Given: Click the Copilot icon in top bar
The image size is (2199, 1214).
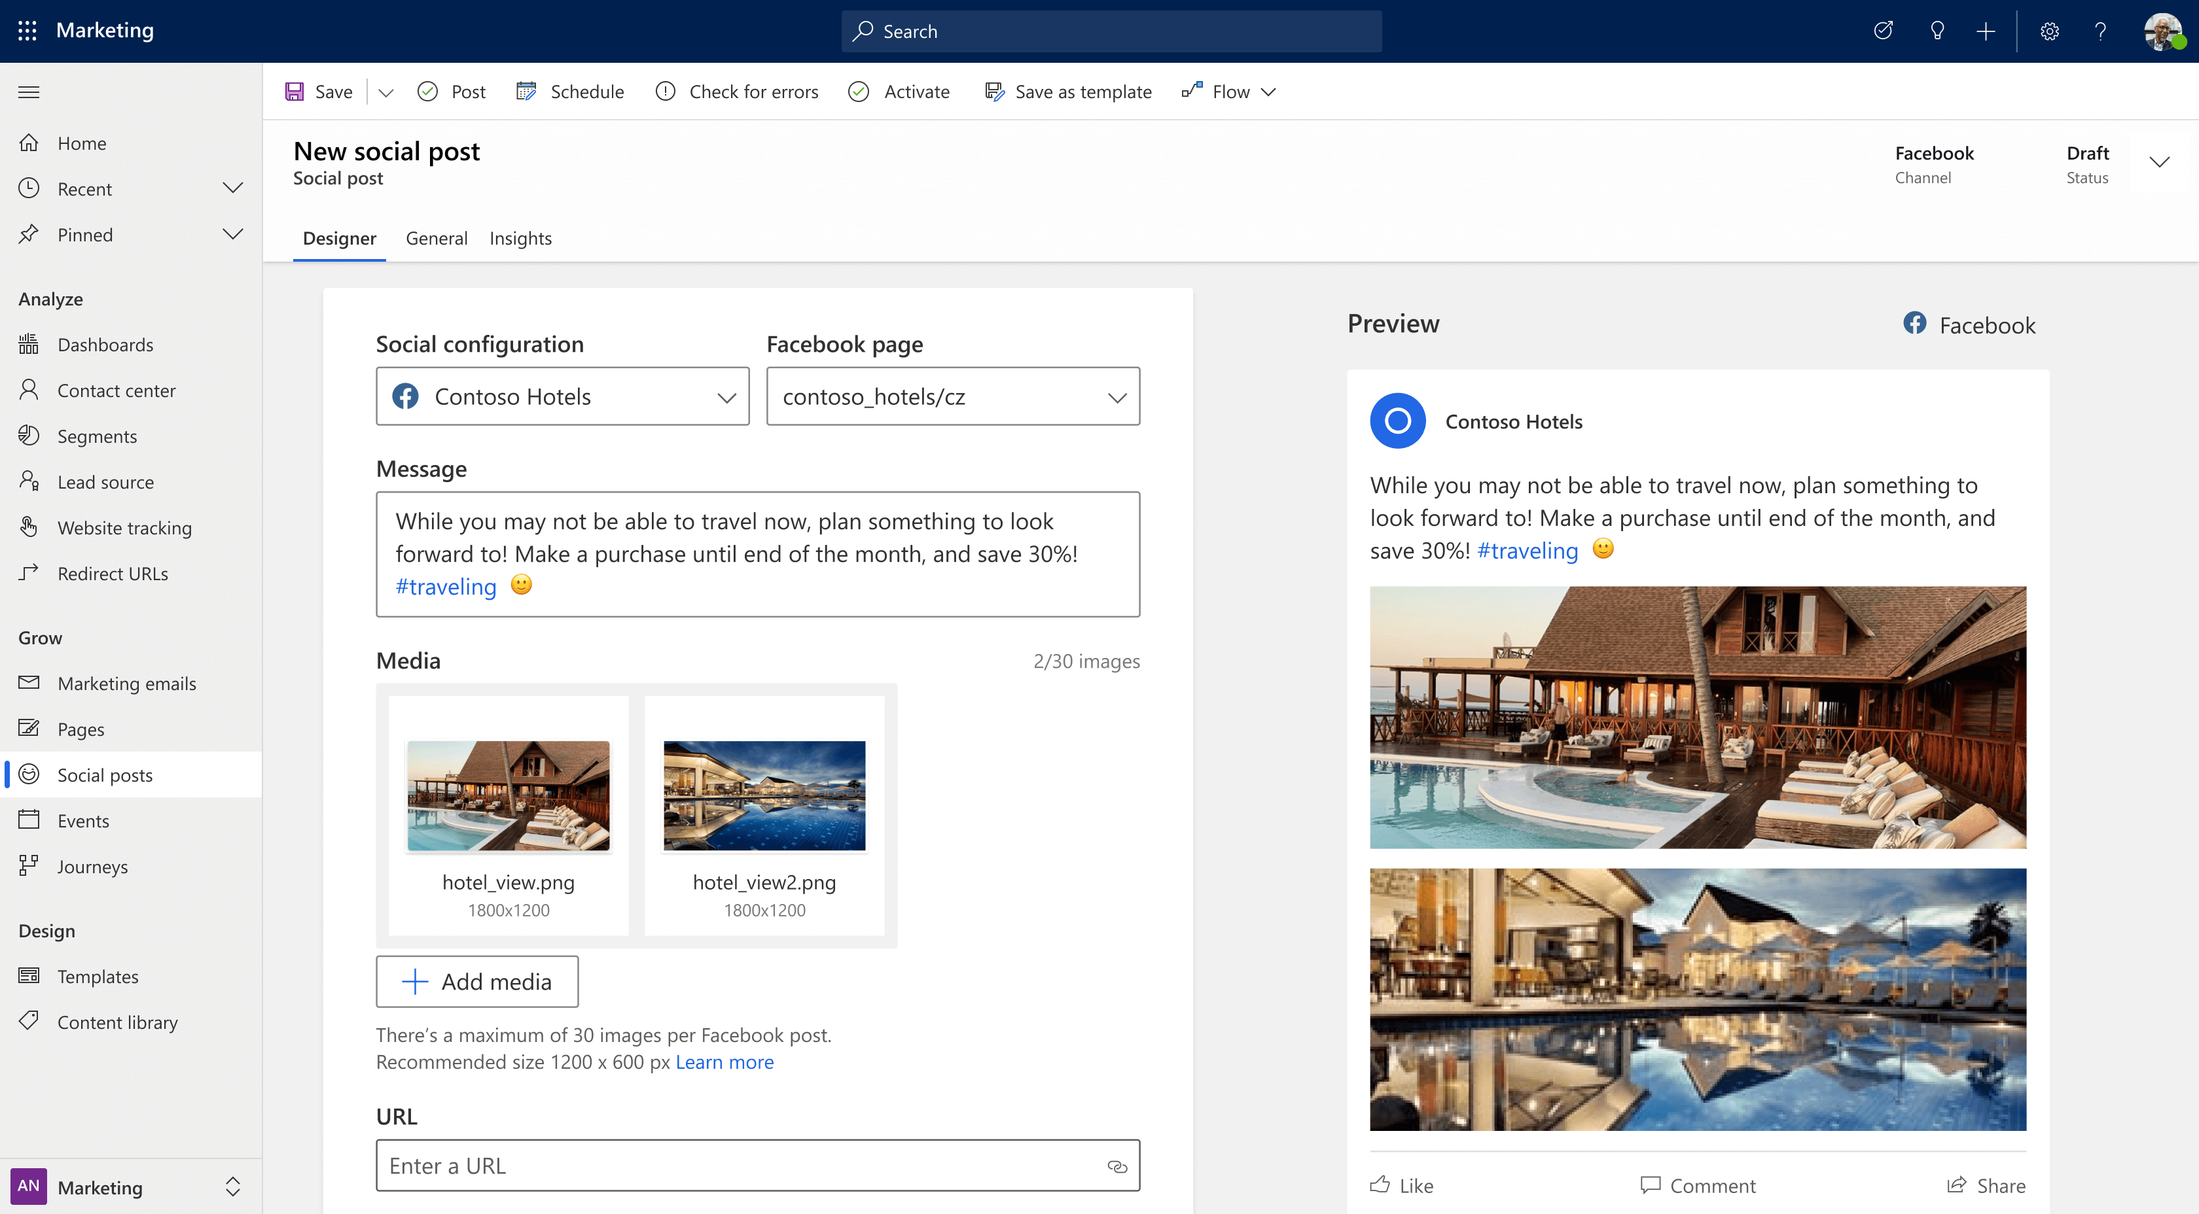Looking at the screenshot, I should (x=1936, y=31).
